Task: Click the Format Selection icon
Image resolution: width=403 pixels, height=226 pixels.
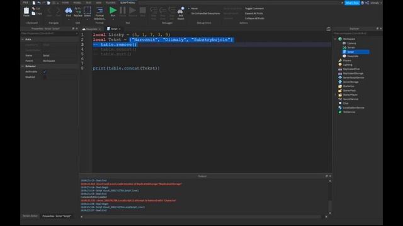Action: click(99, 11)
